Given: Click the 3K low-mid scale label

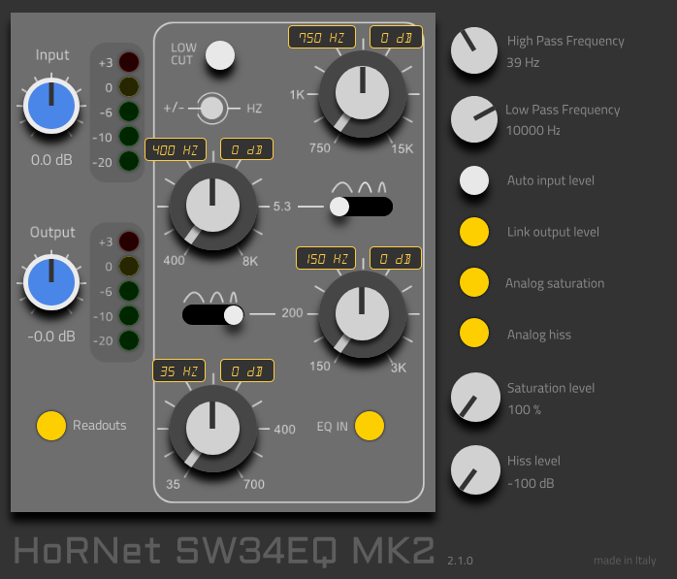Looking at the screenshot, I should (398, 368).
